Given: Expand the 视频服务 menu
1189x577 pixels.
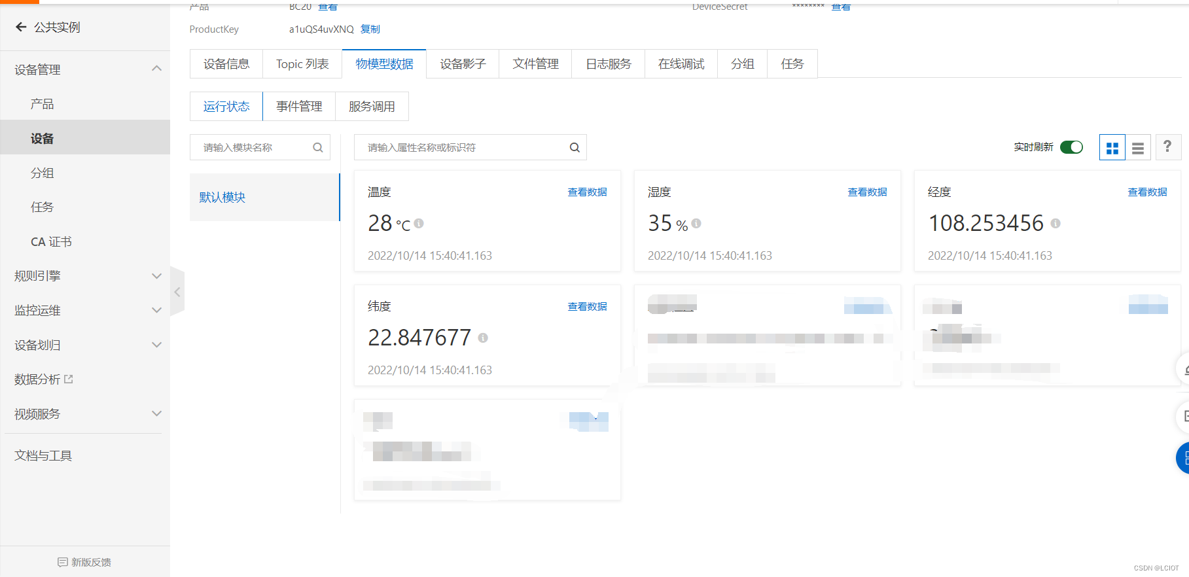Looking at the screenshot, I should [x=156, y=413].
